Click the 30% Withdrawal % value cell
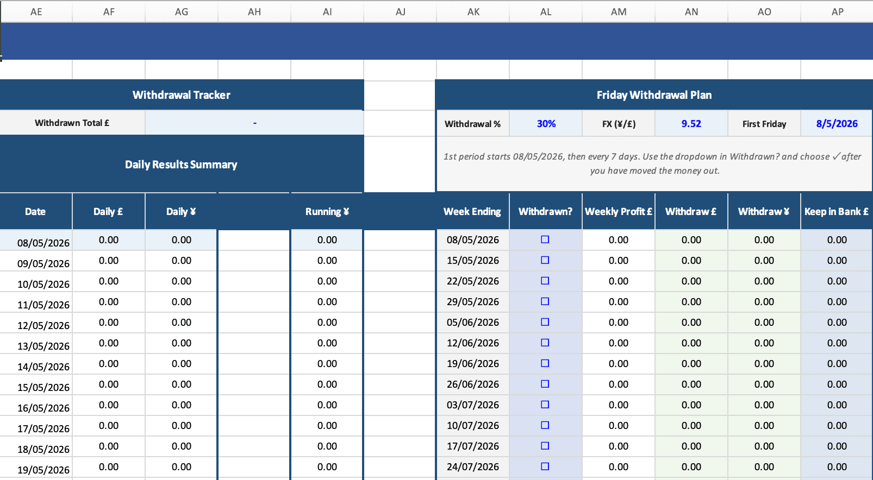The width and height of the screenshot is (873, 480). (x=546, y=124)
